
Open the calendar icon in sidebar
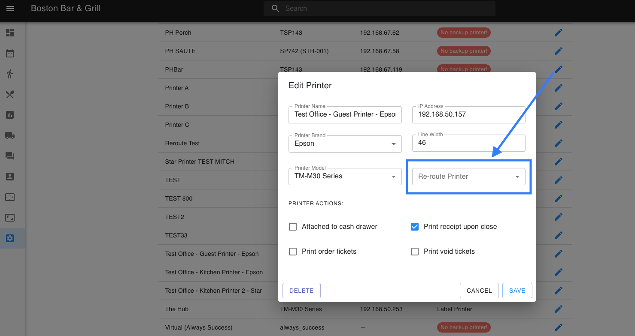pyautogui.click(x=10, y=53)
